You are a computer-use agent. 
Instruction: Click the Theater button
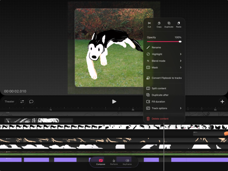tap(10, 102)
